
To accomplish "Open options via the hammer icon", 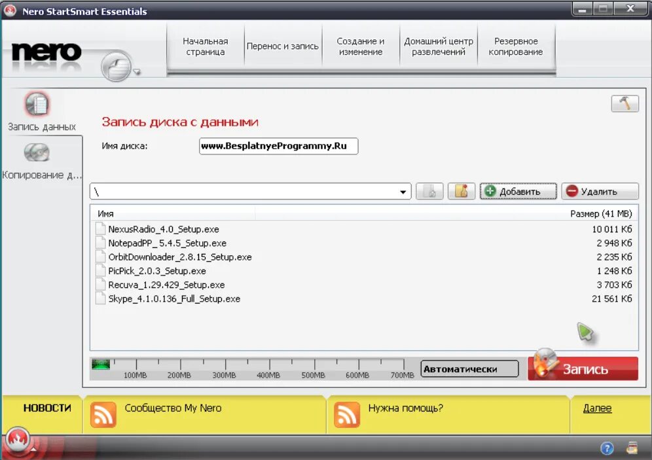I will pyautogui.click(x=625, y=103).
